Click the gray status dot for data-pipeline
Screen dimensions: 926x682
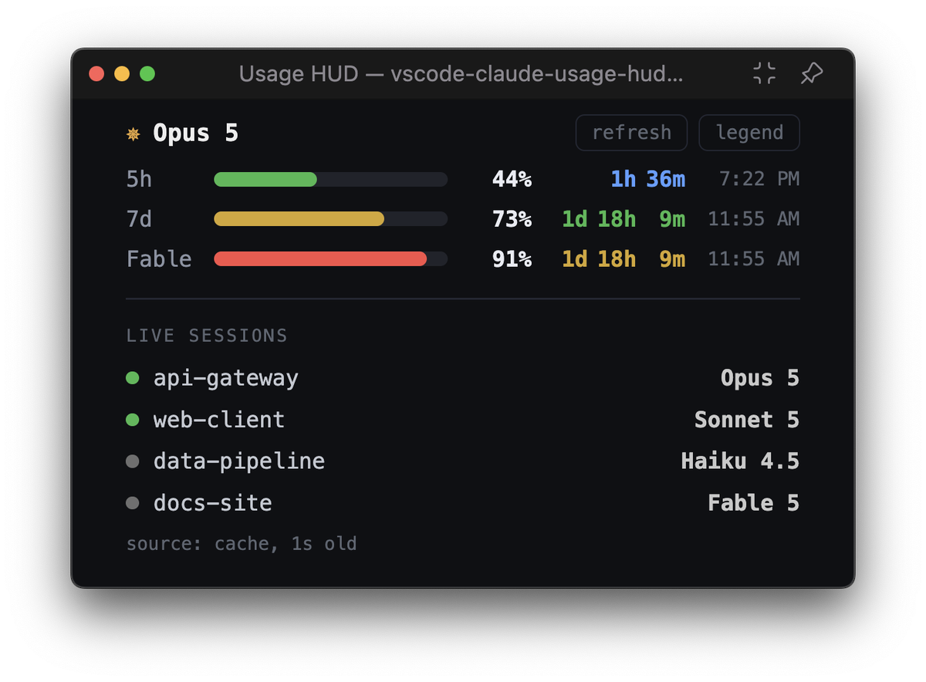click(133, 461)
